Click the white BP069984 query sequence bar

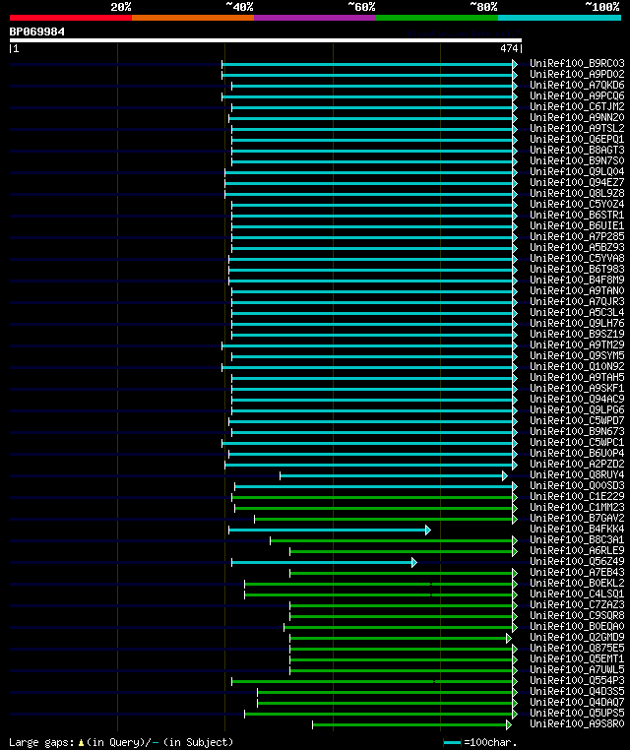[x=266, y=40]
